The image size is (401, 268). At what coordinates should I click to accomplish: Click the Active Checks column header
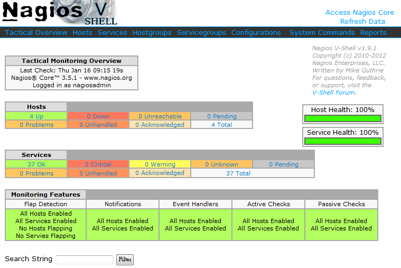[x=268, y=204]
